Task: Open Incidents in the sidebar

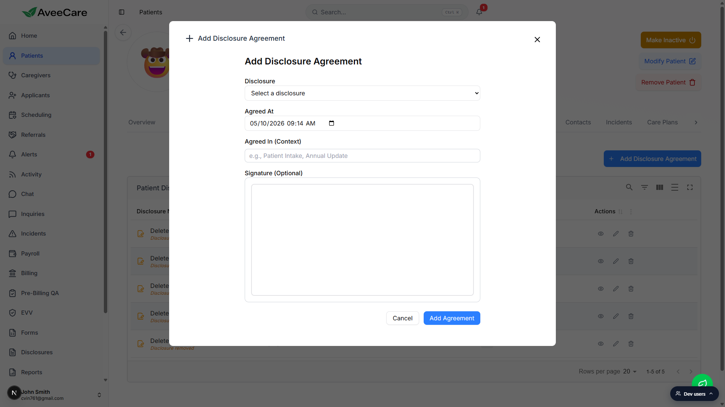Action: click(51, 234)
